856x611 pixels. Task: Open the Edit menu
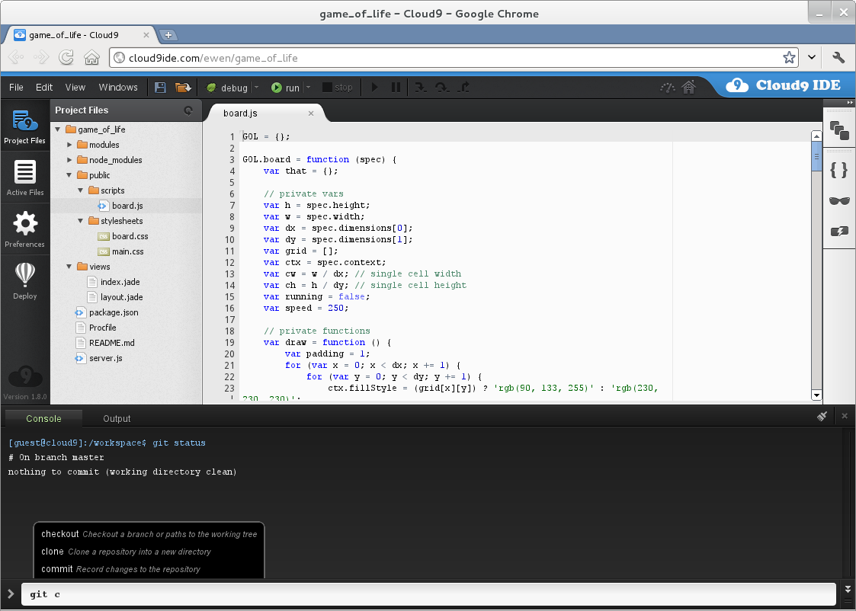pos(44,88)
